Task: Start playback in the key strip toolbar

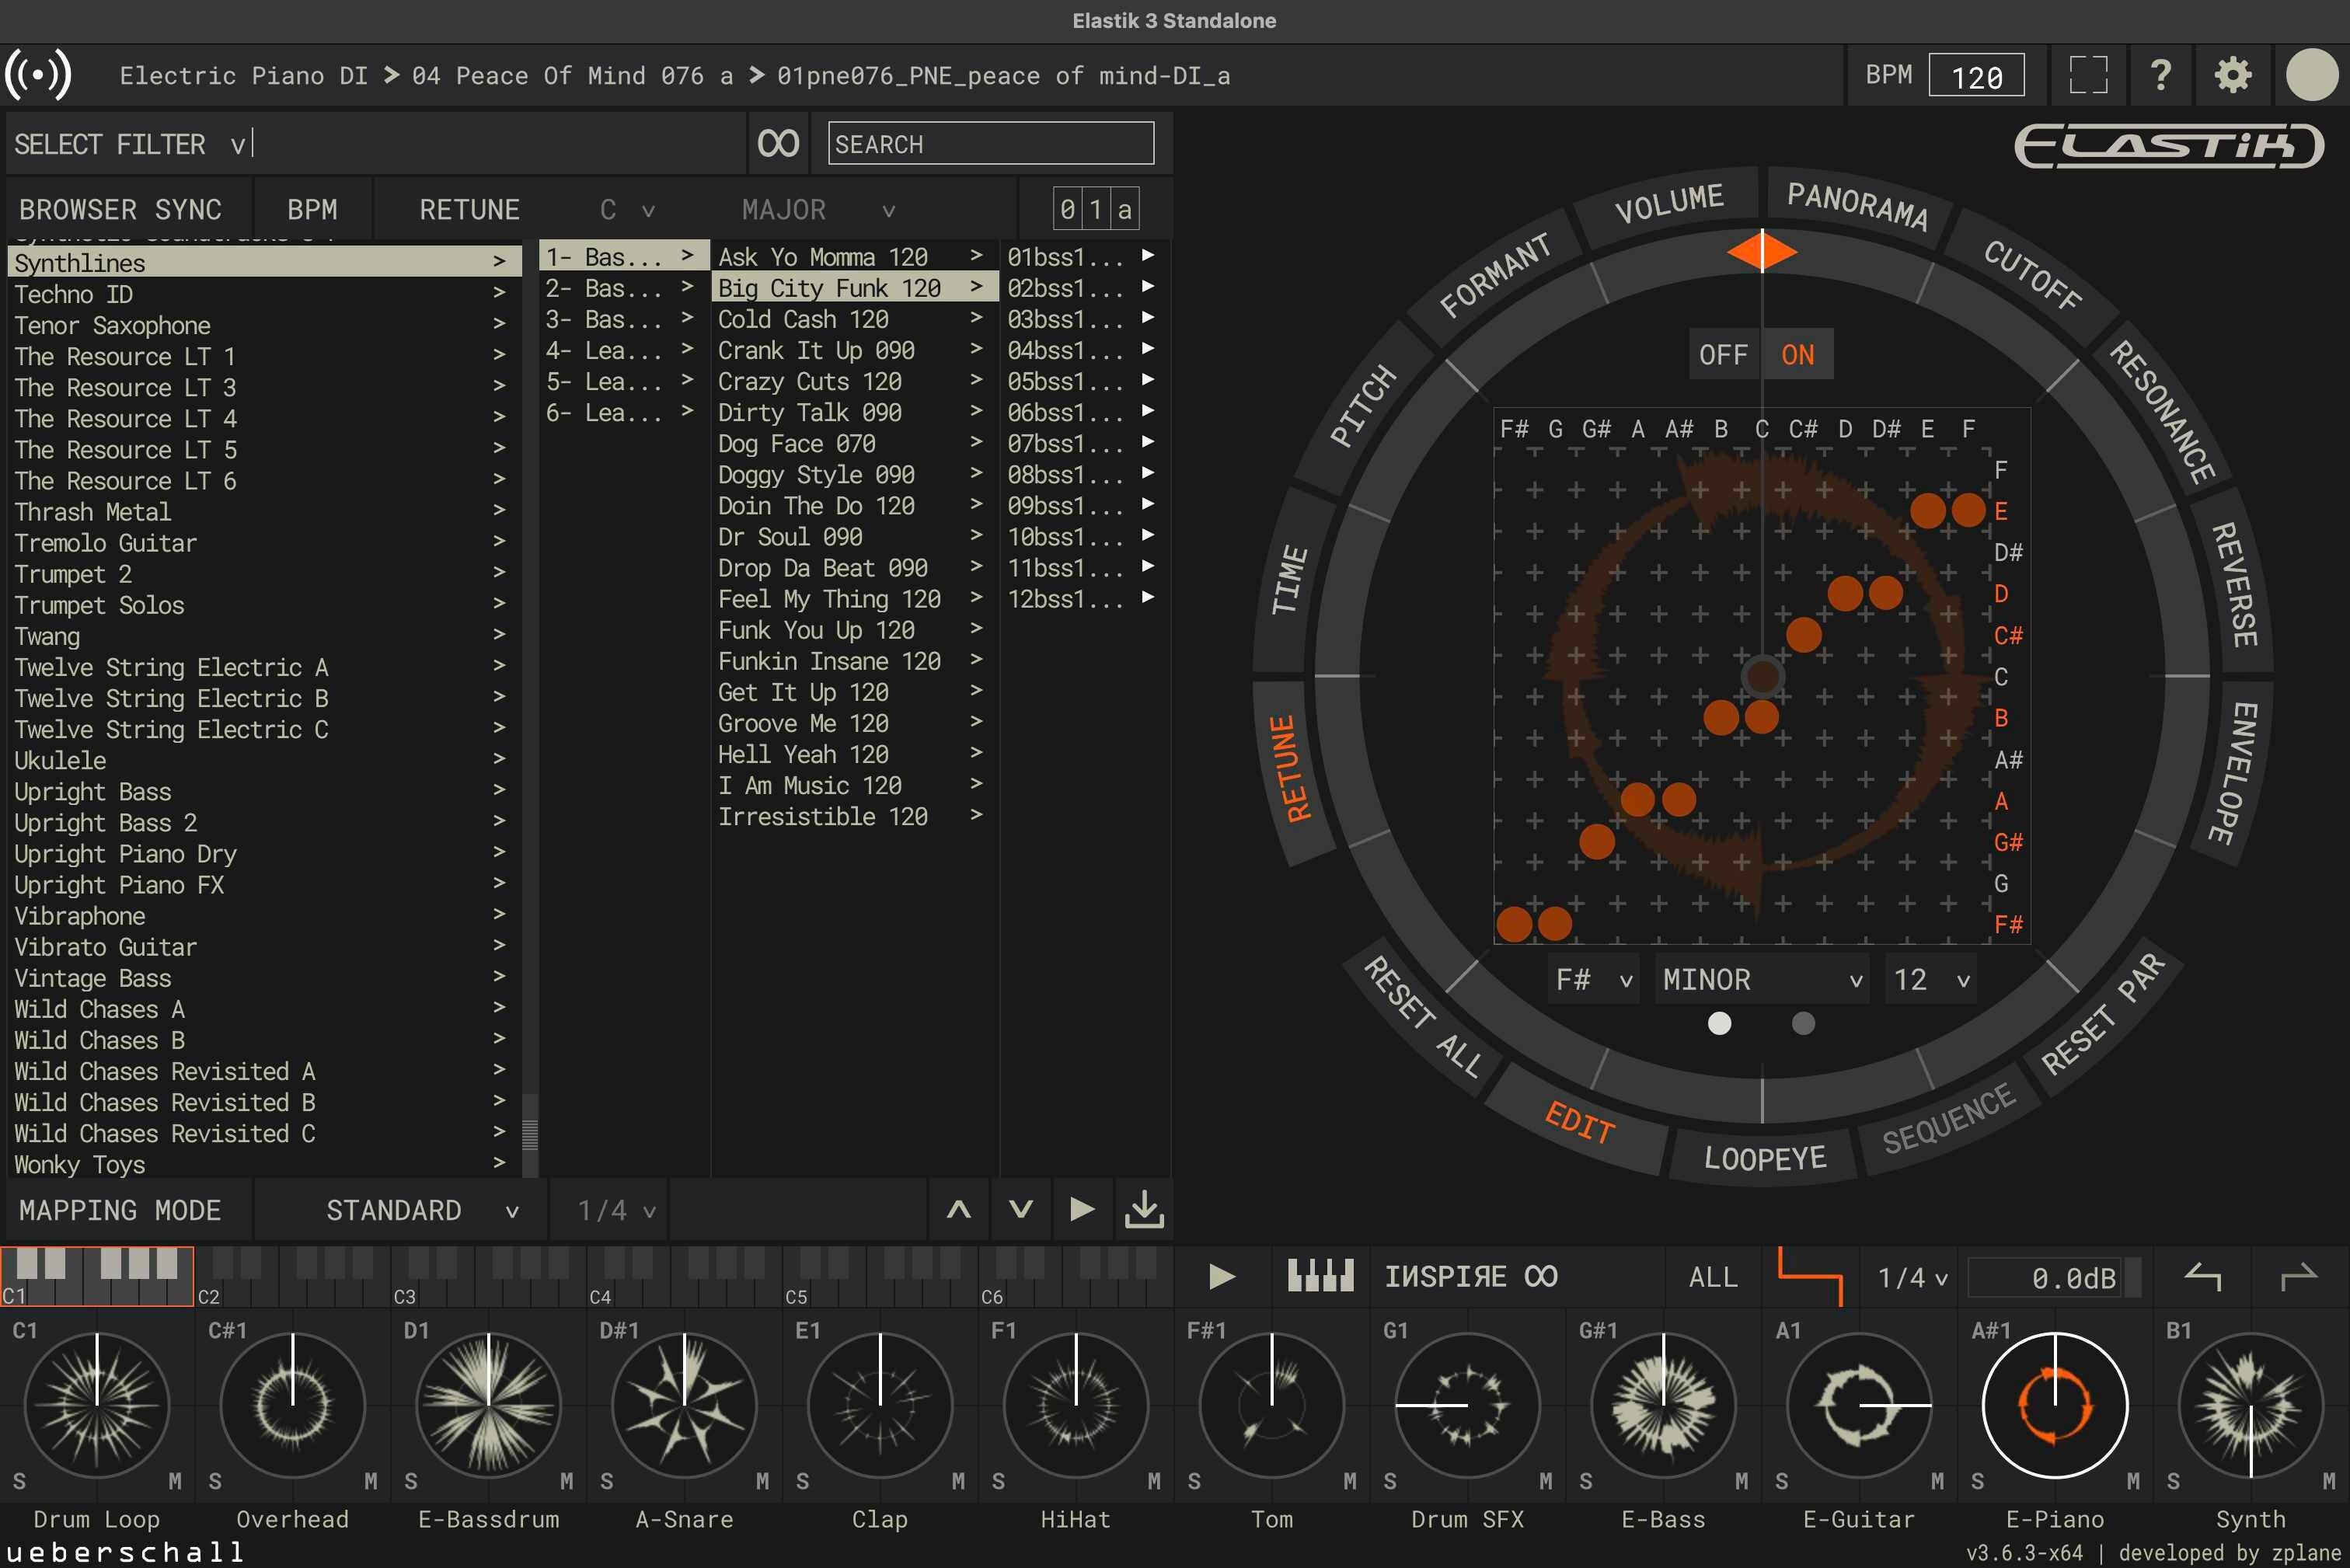Action: [1221, 1277]
